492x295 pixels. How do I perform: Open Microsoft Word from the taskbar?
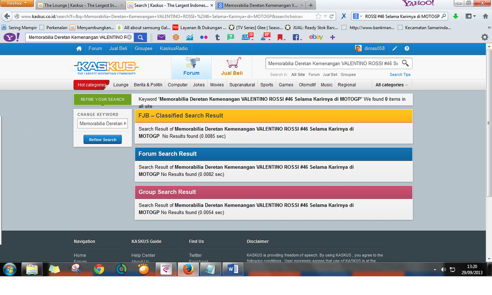point(233,270)
